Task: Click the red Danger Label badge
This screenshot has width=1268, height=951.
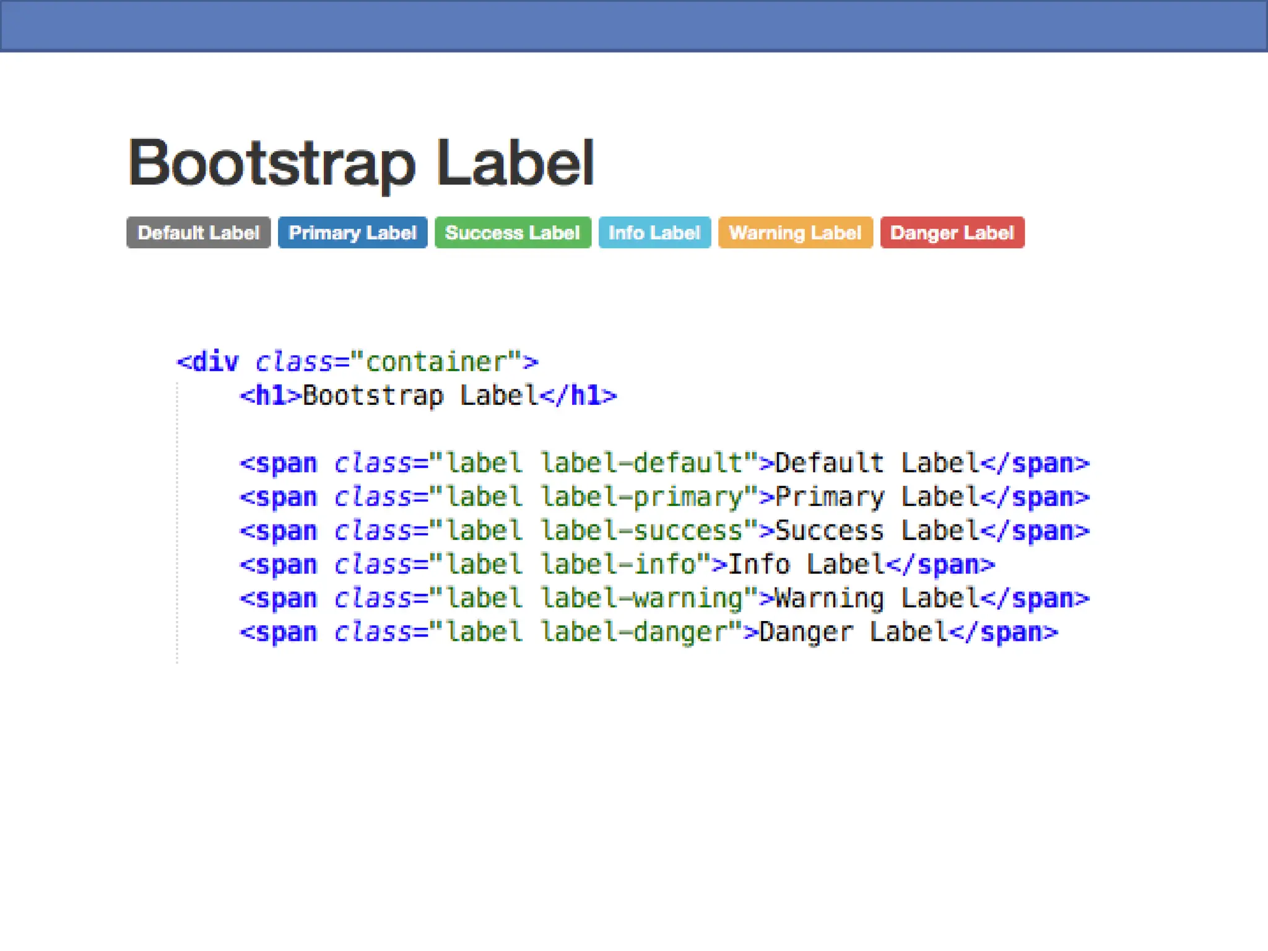Action: point(952,233)
